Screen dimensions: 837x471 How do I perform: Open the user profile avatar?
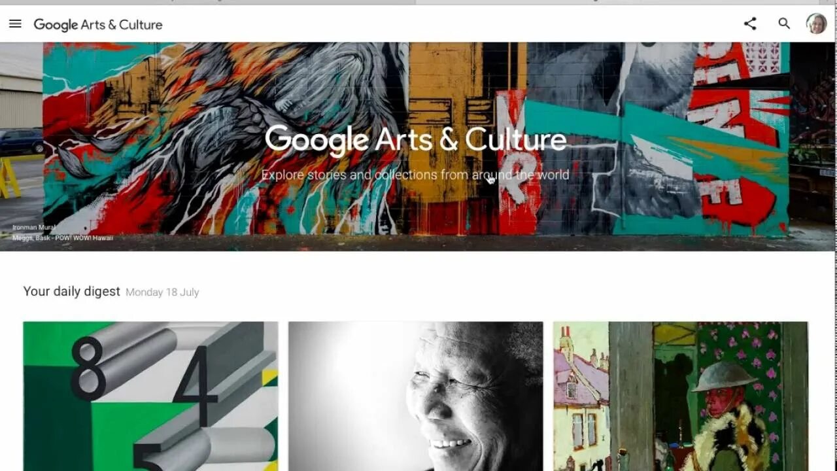pyautogui.click(x=816, y=24)
